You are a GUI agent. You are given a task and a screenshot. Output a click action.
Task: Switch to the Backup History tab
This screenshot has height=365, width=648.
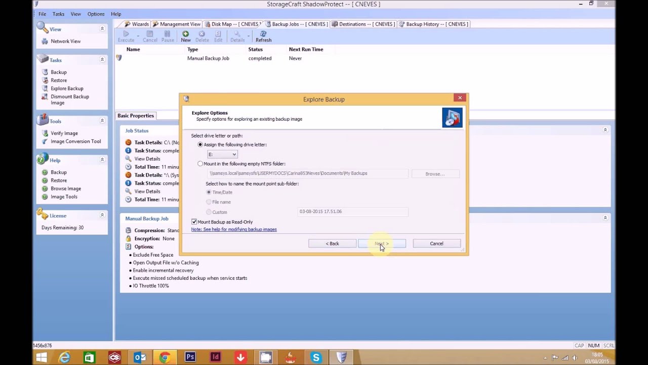[x=433, y=24]
